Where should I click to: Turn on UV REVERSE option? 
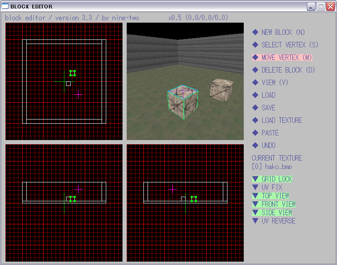coord(278,221)
